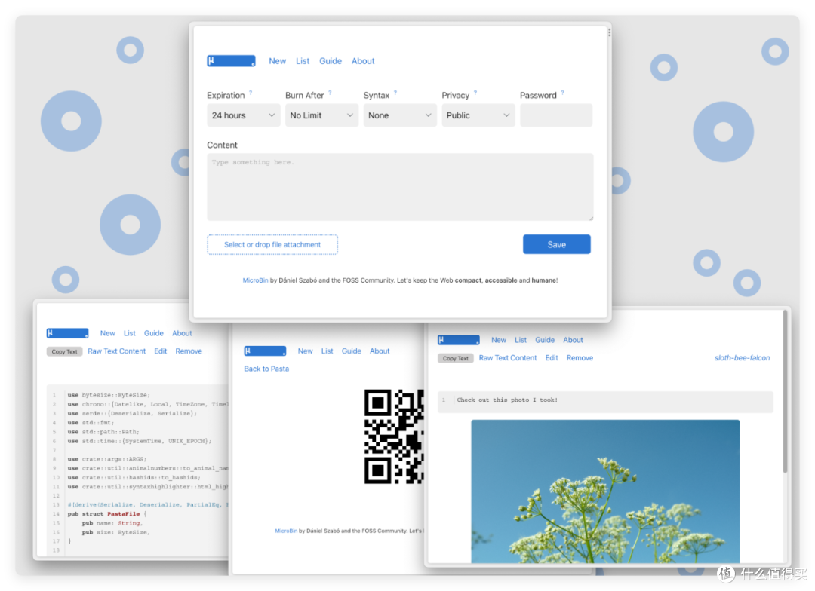The image size is (815, 591).
Task: Click 'use std::fmt;' code line
Action: (x=91, y=423)
